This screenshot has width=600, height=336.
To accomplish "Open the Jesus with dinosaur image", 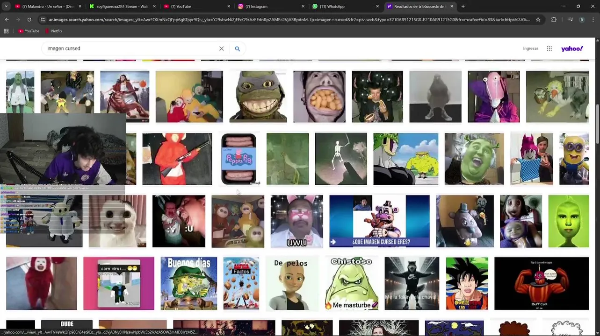I will (124, 97).
